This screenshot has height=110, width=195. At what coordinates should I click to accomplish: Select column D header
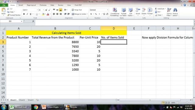(x=114, y=28)
